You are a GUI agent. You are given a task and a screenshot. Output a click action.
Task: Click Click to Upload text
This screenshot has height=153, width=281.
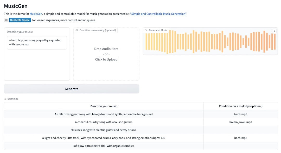click(x=106, y=59)
